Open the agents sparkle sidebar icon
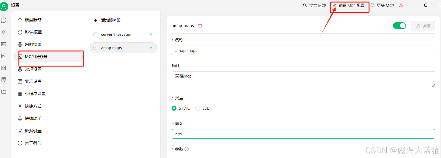The height and width of the screenshot is (158, 441). click(4, 32)
